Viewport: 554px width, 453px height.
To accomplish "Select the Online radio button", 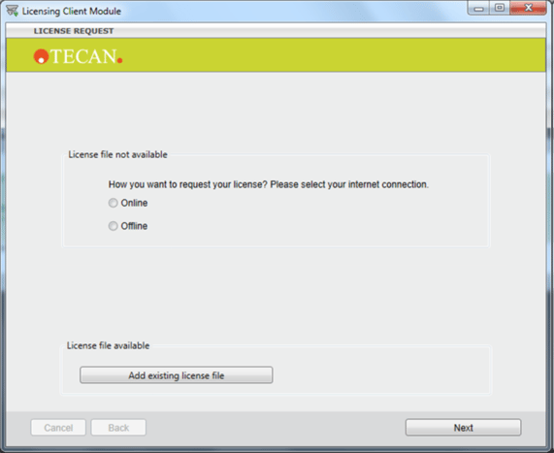I will 113,203.
